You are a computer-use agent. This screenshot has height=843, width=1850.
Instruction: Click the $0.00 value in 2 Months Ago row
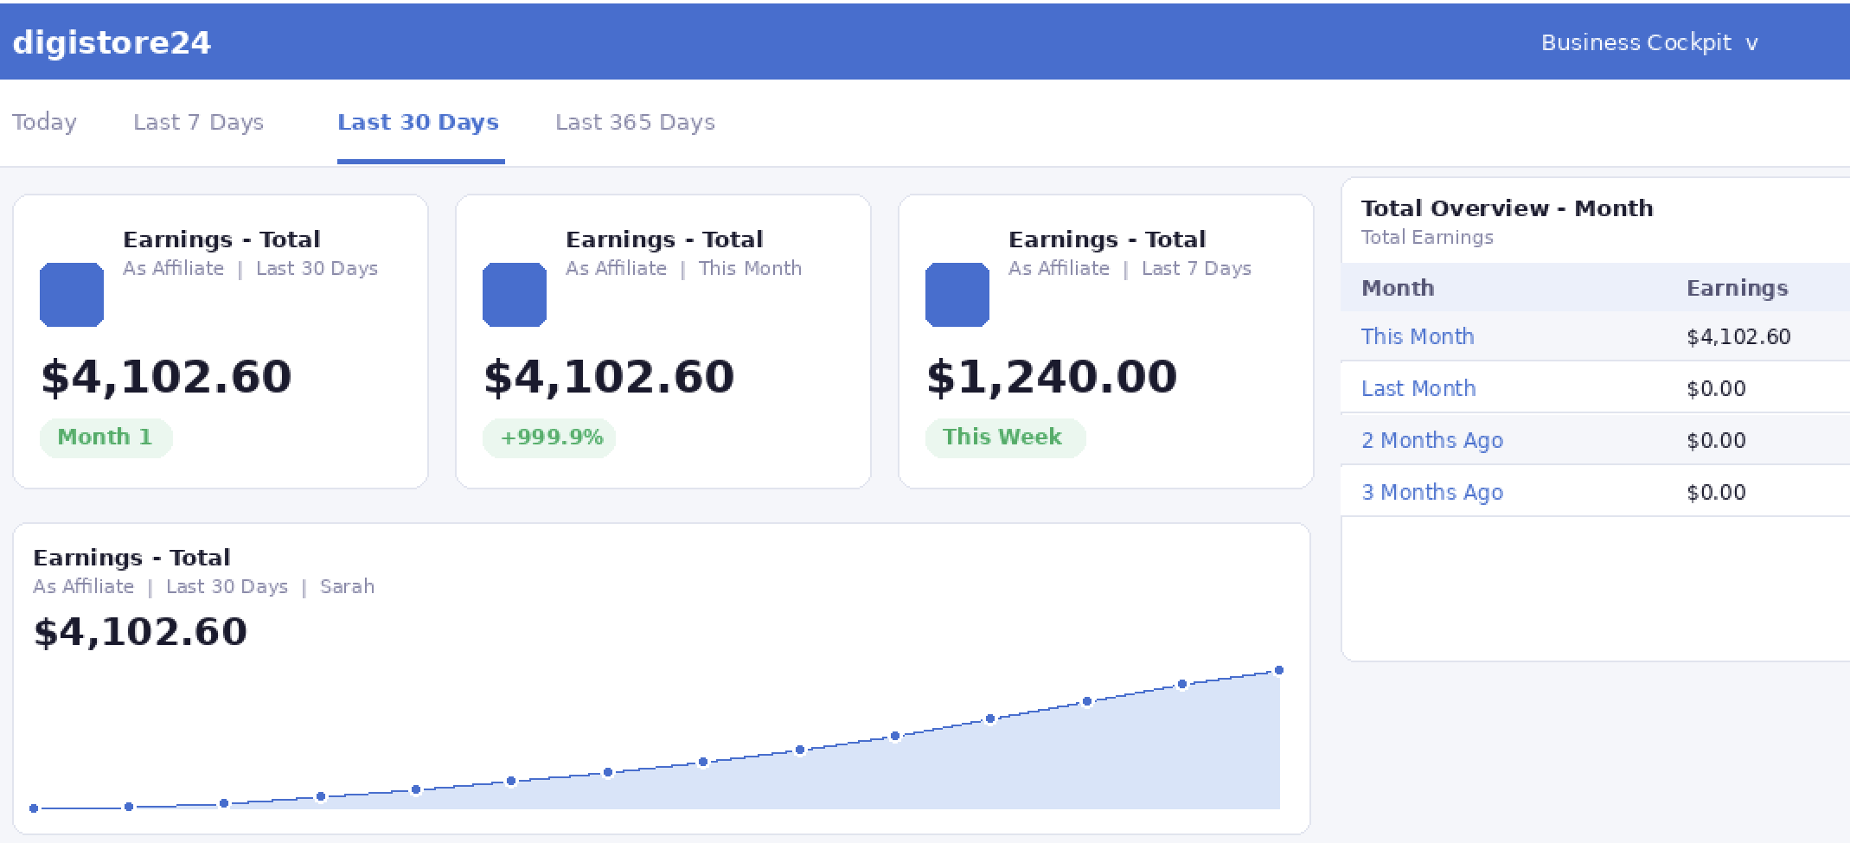click(1716, 440)
